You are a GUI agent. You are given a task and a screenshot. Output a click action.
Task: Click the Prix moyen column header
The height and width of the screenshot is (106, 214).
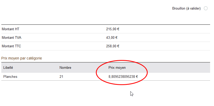[x=117, y=68]
